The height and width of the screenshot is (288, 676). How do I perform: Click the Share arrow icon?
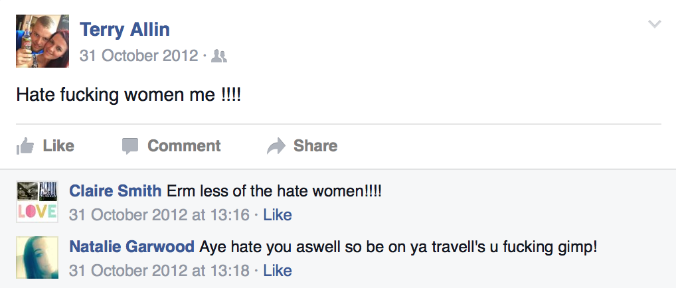coord(276,146)
